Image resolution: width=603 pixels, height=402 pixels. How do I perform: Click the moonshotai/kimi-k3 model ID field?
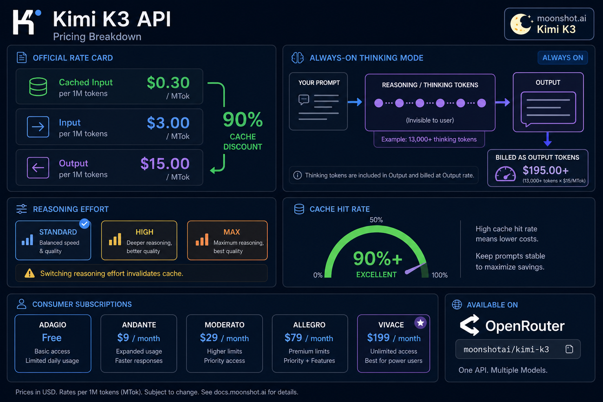coord(518,349)
